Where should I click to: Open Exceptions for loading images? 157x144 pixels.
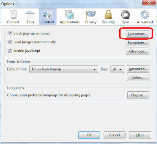pos(137,43)
